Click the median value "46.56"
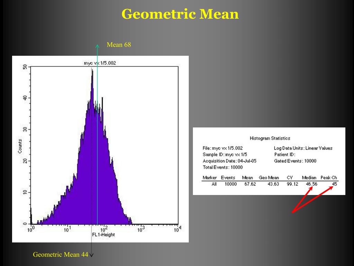This screenshot has width=354, height=266. point(311,184)
